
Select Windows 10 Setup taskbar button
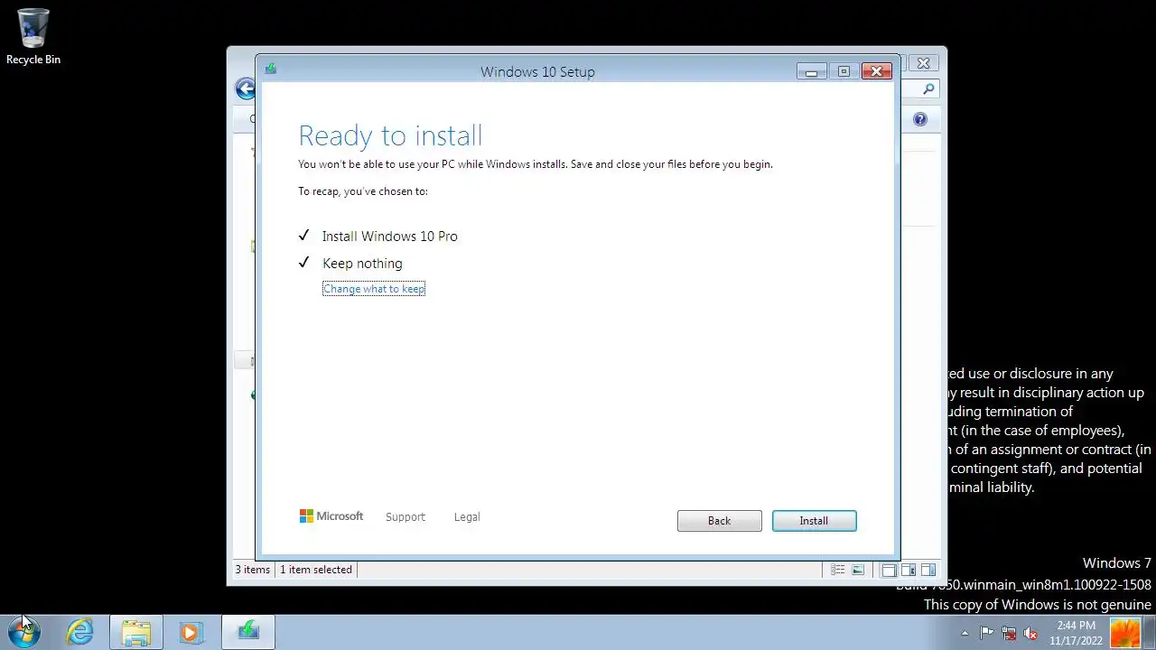click(248, 632)
